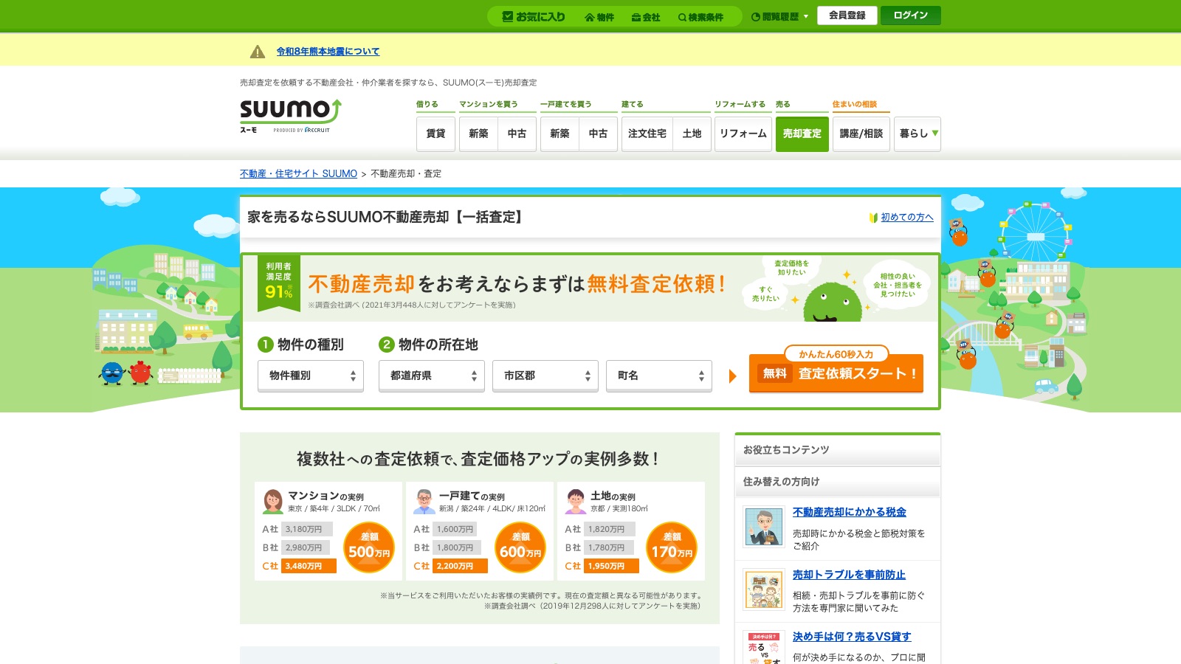The image size is (1181, 664).
Task: Click the member registration button
Action: point(847,15)
